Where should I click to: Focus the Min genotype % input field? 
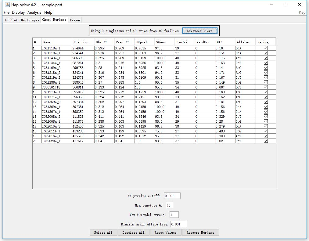coord(169,205)
